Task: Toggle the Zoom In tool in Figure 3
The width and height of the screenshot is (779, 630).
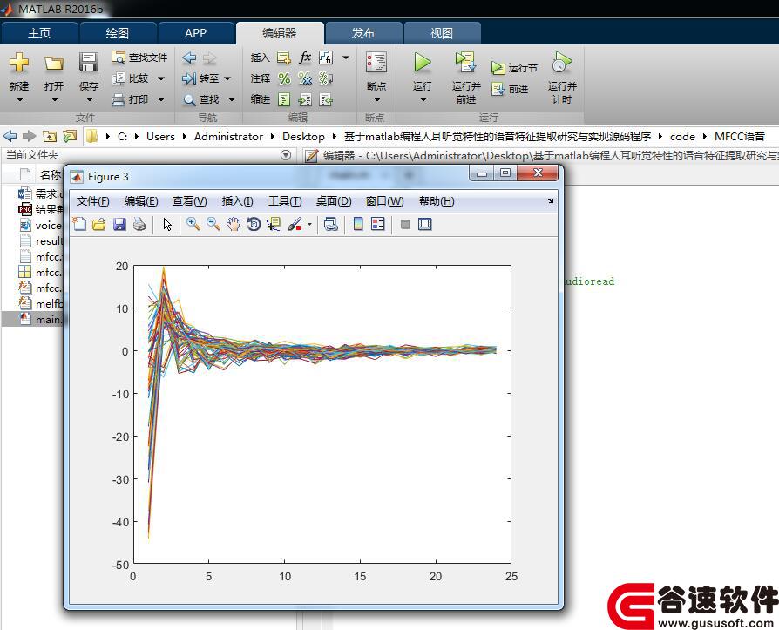Action: click(193, 224)
